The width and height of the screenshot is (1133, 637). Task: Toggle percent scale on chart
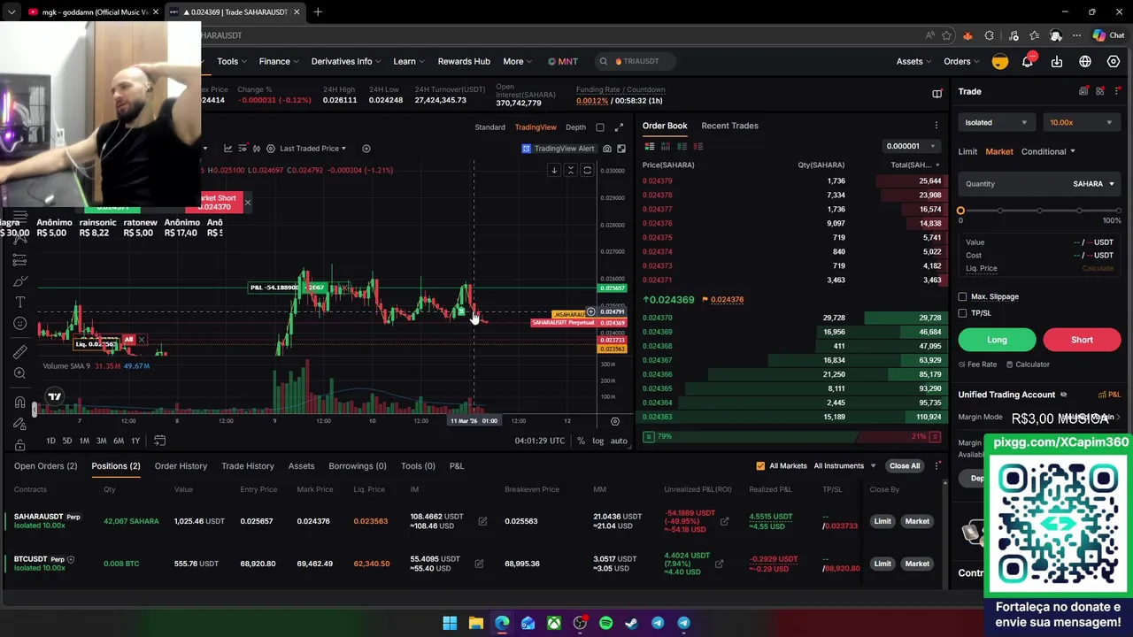pyautogui.click(x=581, y=441)
